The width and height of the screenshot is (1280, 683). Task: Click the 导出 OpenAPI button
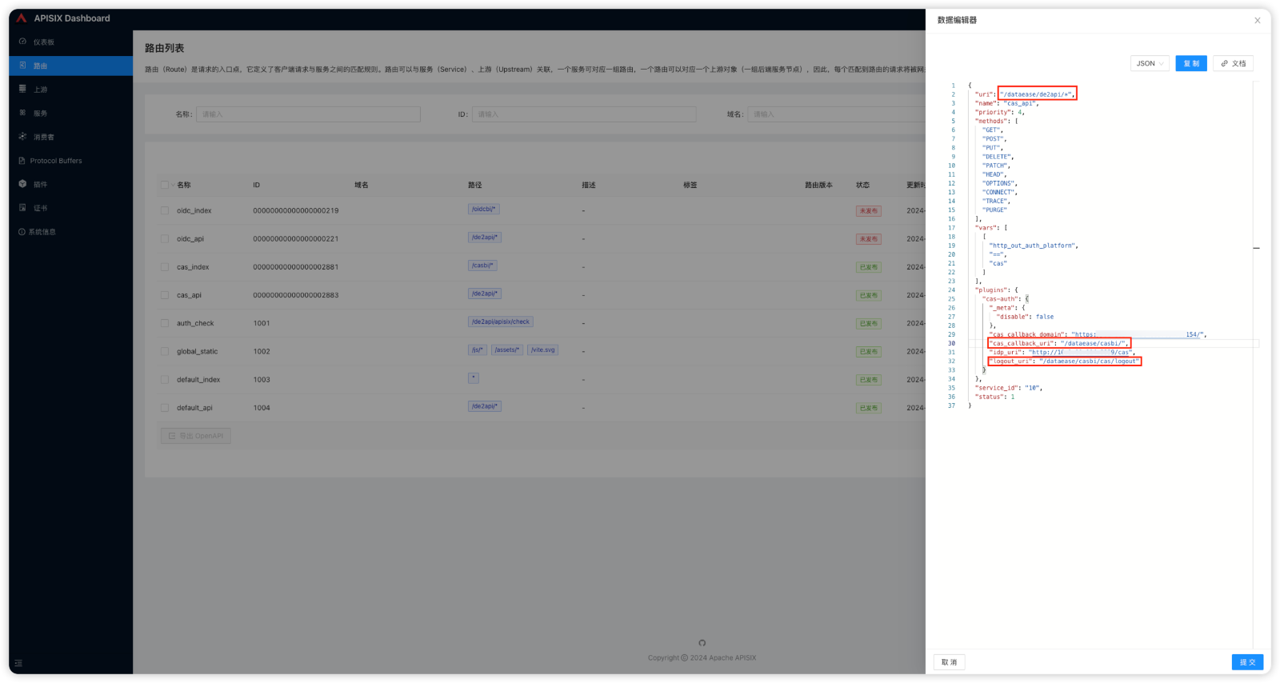(196, 436)
